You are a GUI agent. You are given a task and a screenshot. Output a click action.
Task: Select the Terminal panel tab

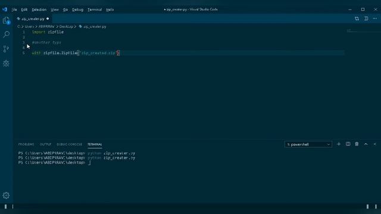[95, 144]
